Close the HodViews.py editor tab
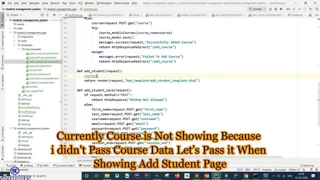320x180 pixels. (84, 15)
